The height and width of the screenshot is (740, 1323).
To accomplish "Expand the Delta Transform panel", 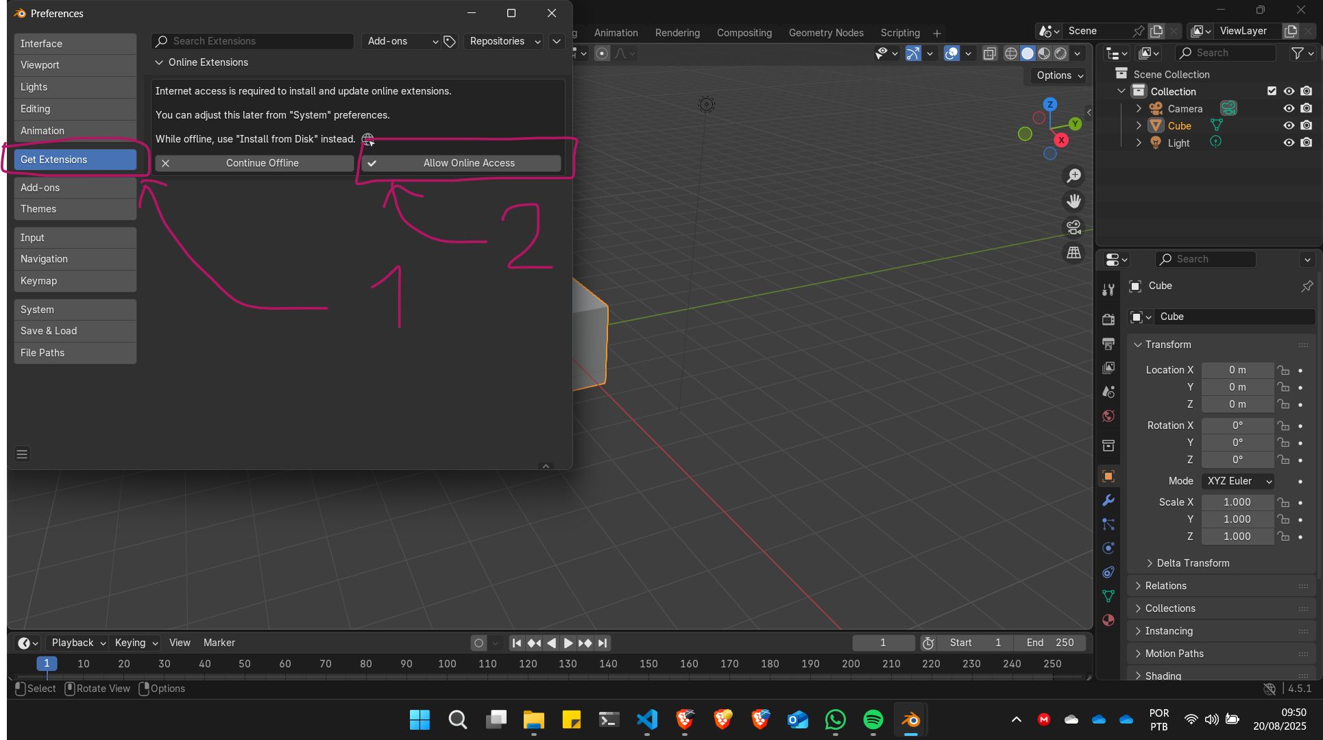I will coord(1193,563).
